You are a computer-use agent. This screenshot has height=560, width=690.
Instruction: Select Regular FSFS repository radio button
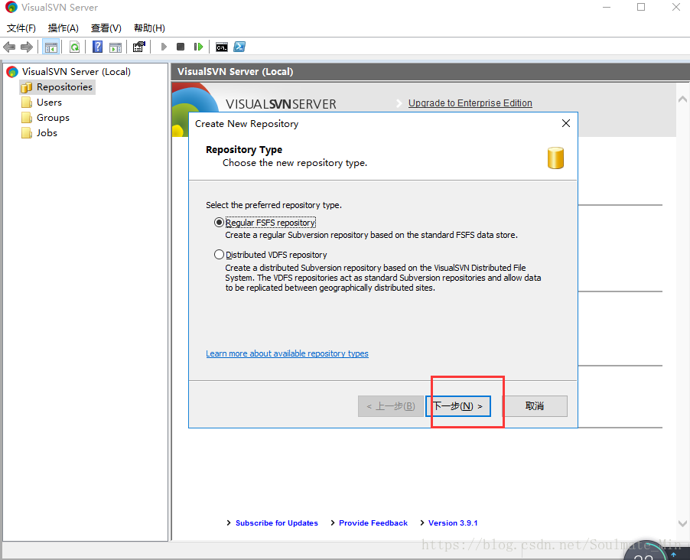pyautogui.click(x=219, y=223)
